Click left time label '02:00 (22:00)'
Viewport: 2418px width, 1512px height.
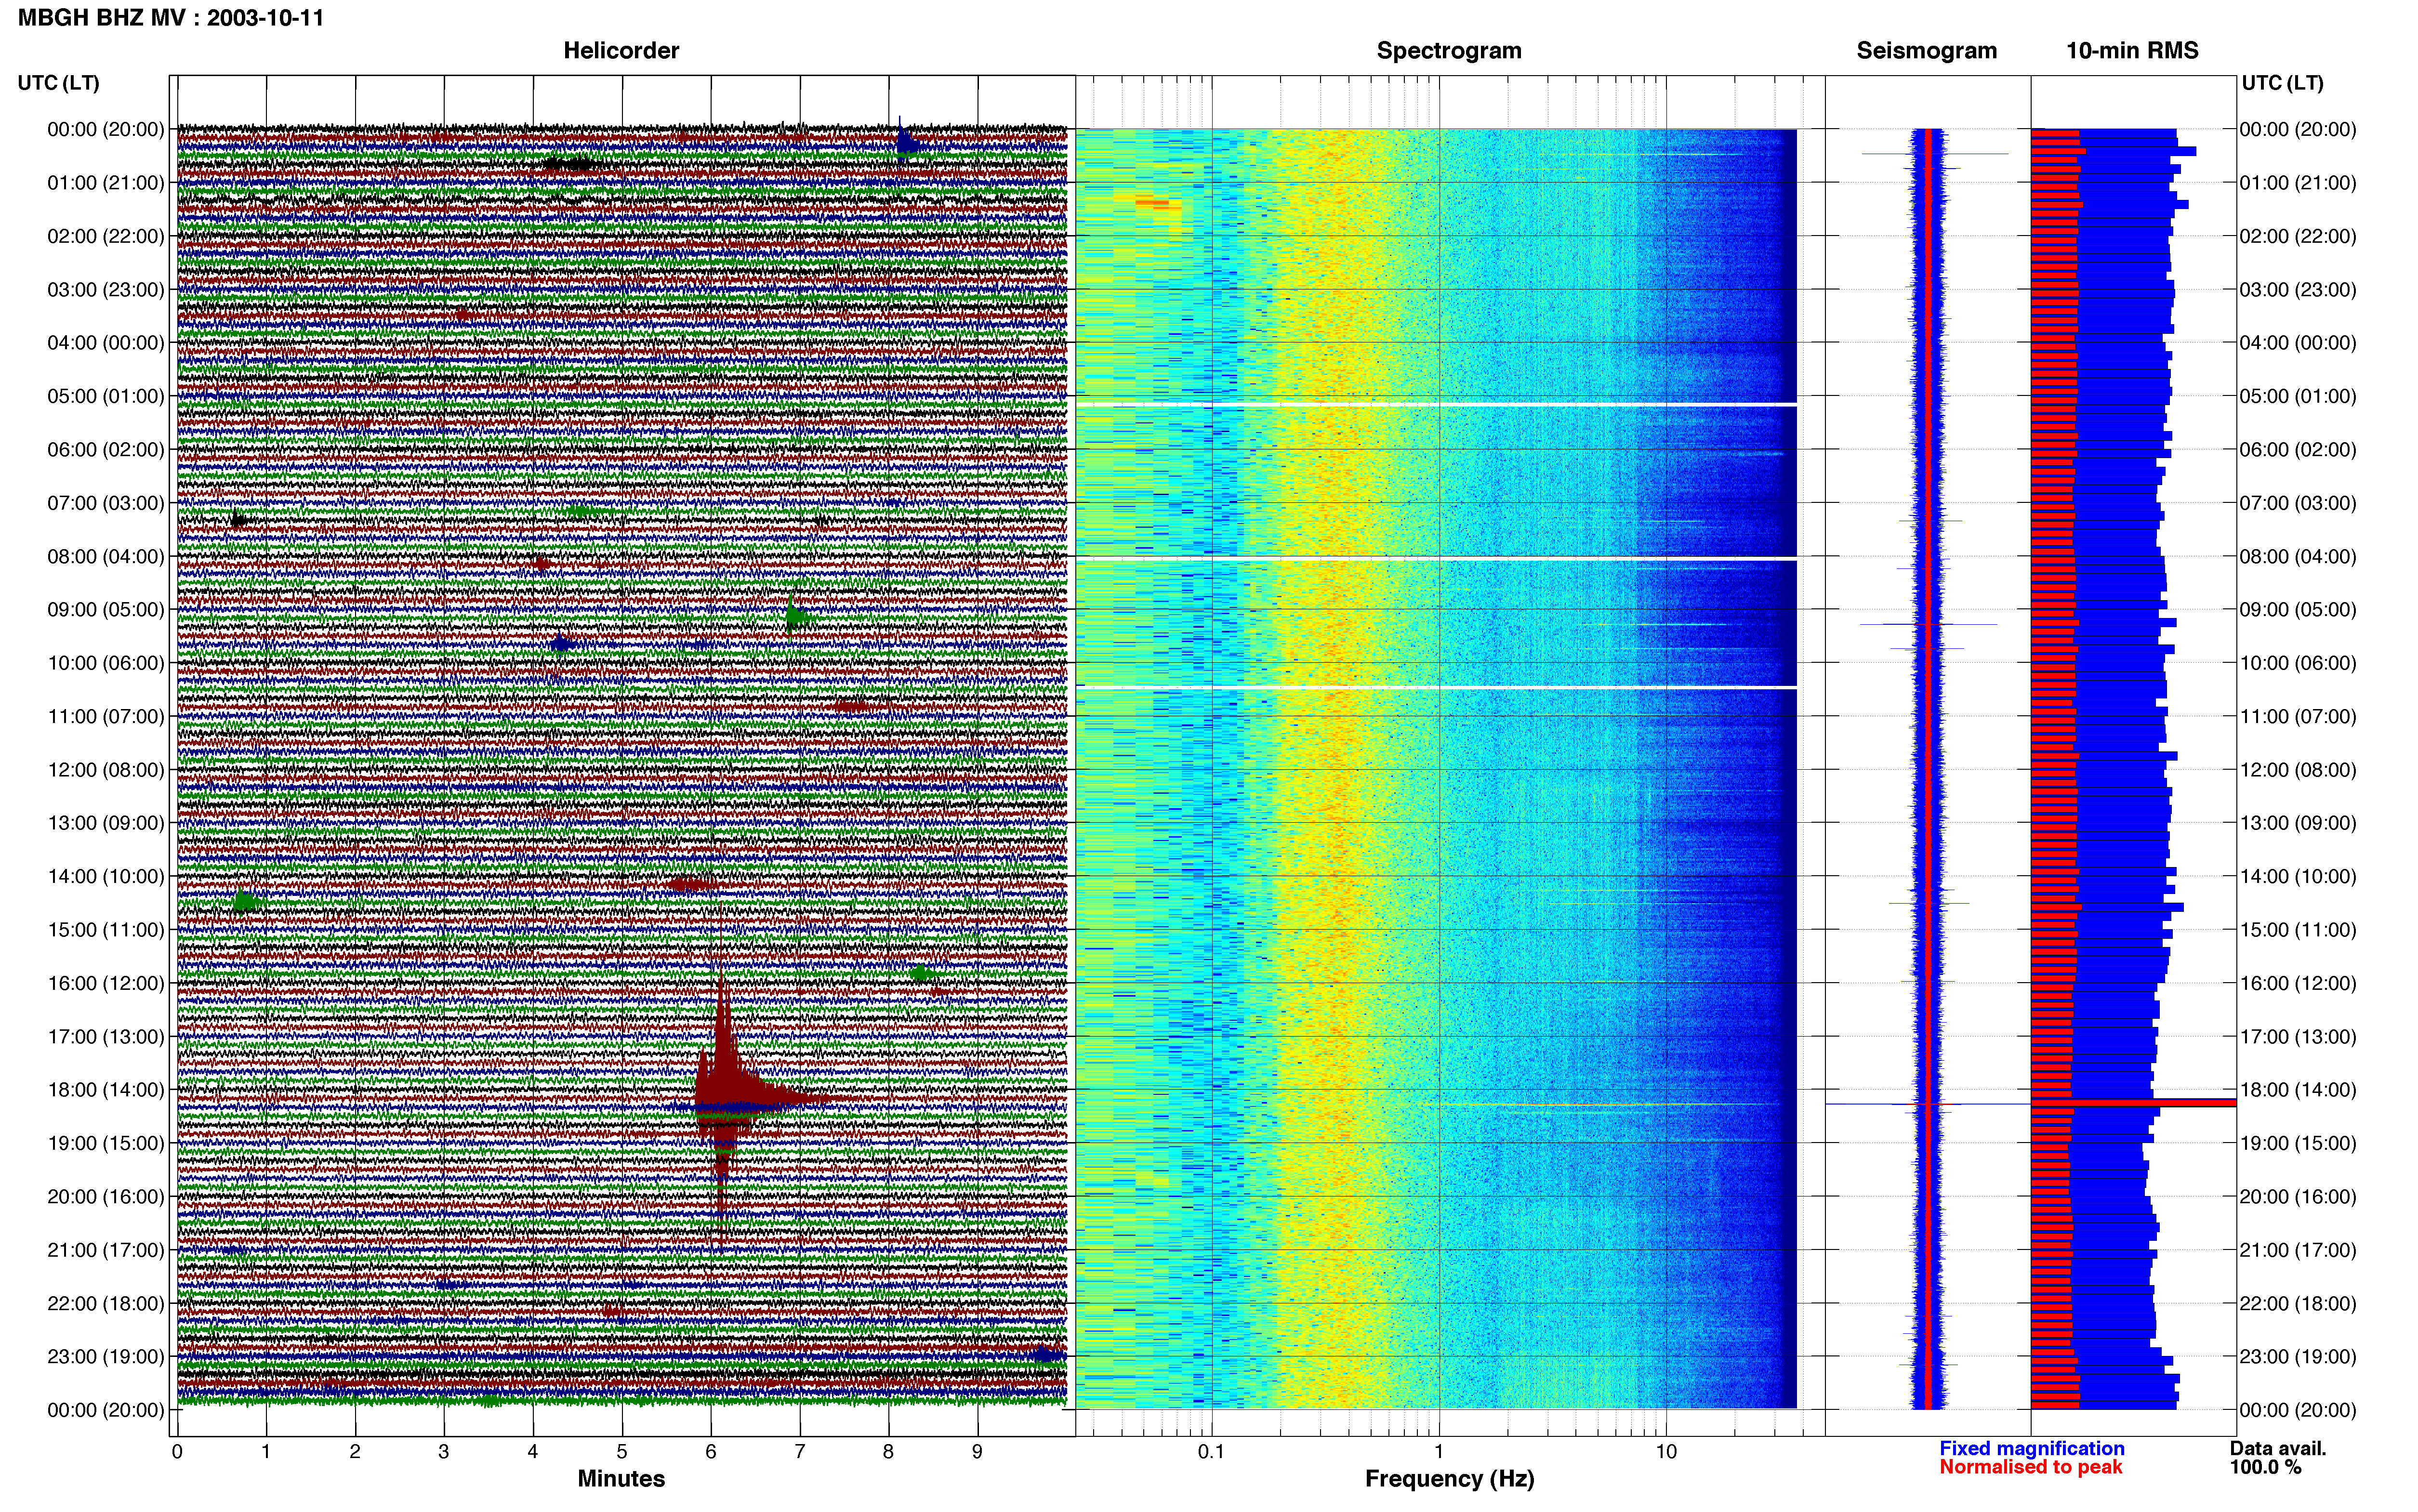106,236
